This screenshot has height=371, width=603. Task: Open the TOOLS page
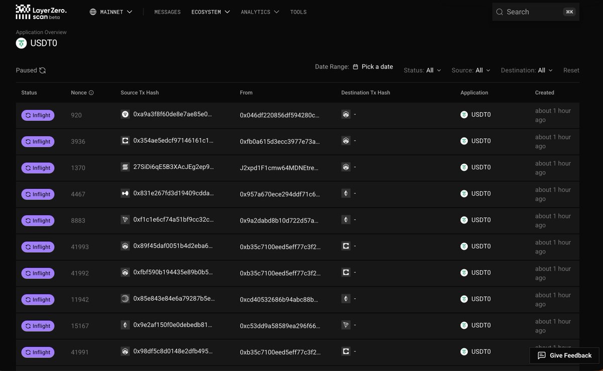298,12
